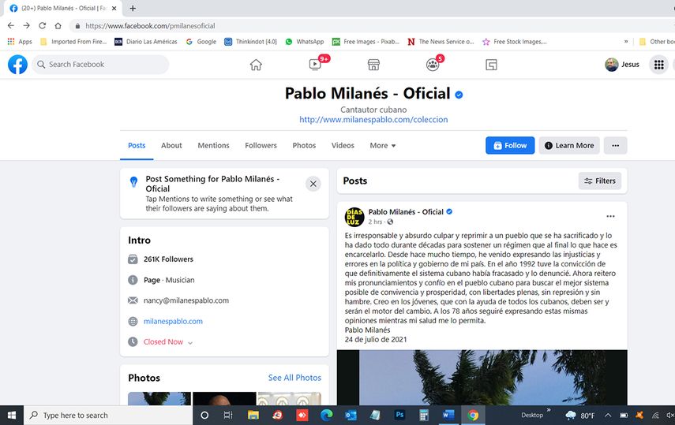
Task: Open Windows Start menu
Action: [x=12, y=415]
